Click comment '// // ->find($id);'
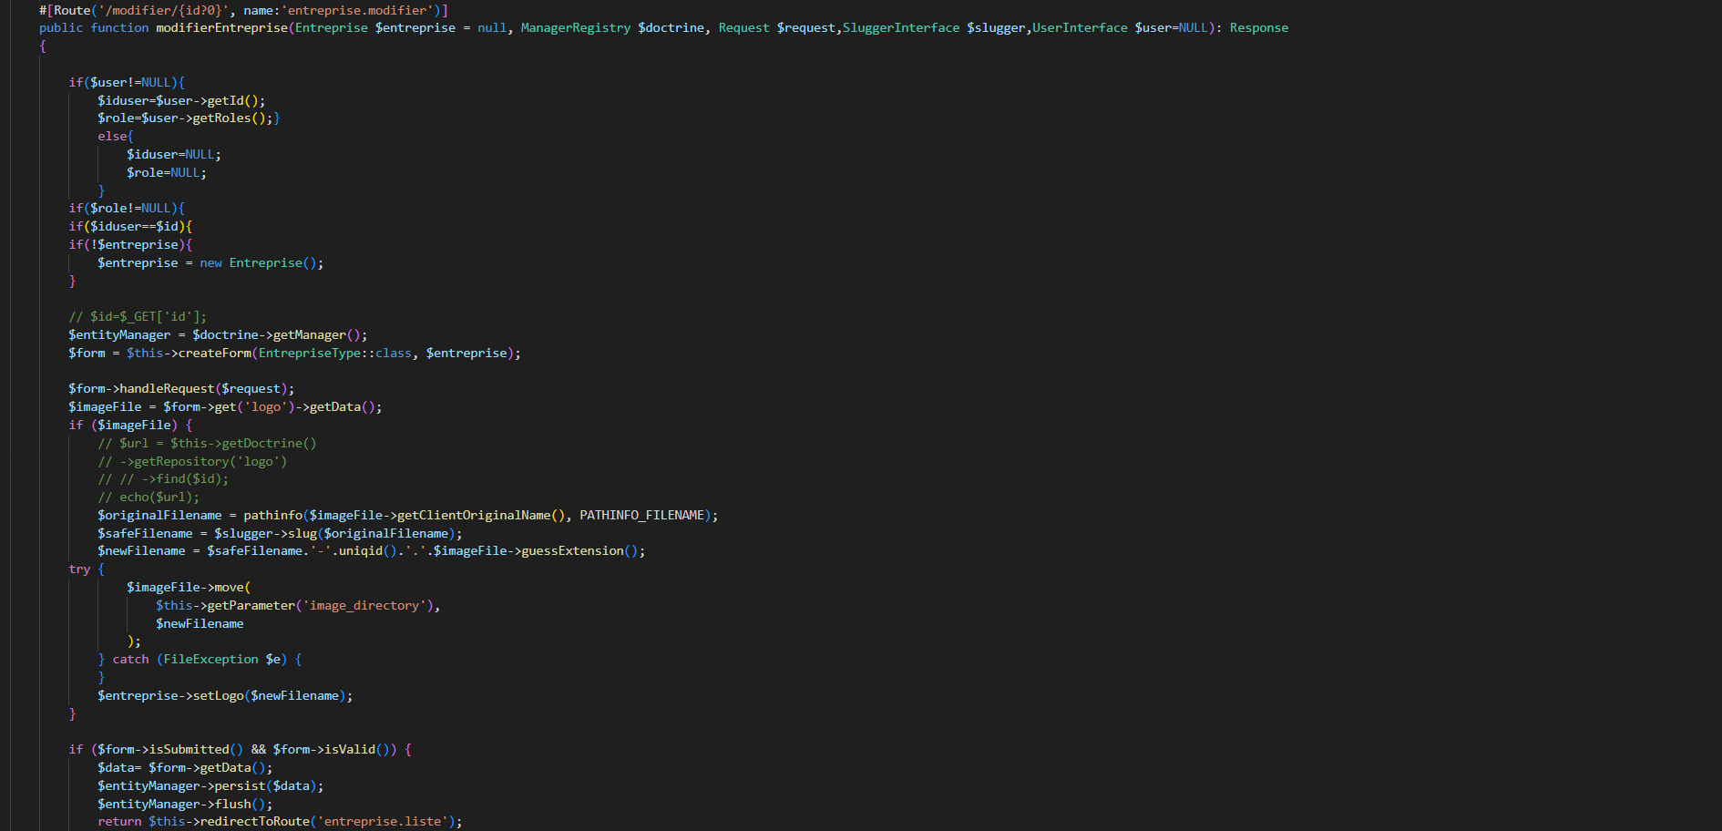The image size is (1722, 831). click(x=163, y=479)
